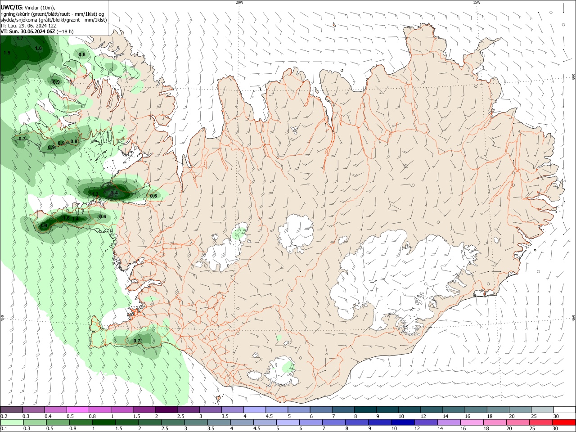576x432 pixels.
Task: Select the pale grey snow swatch labeled 25
Action: (542, 409)
